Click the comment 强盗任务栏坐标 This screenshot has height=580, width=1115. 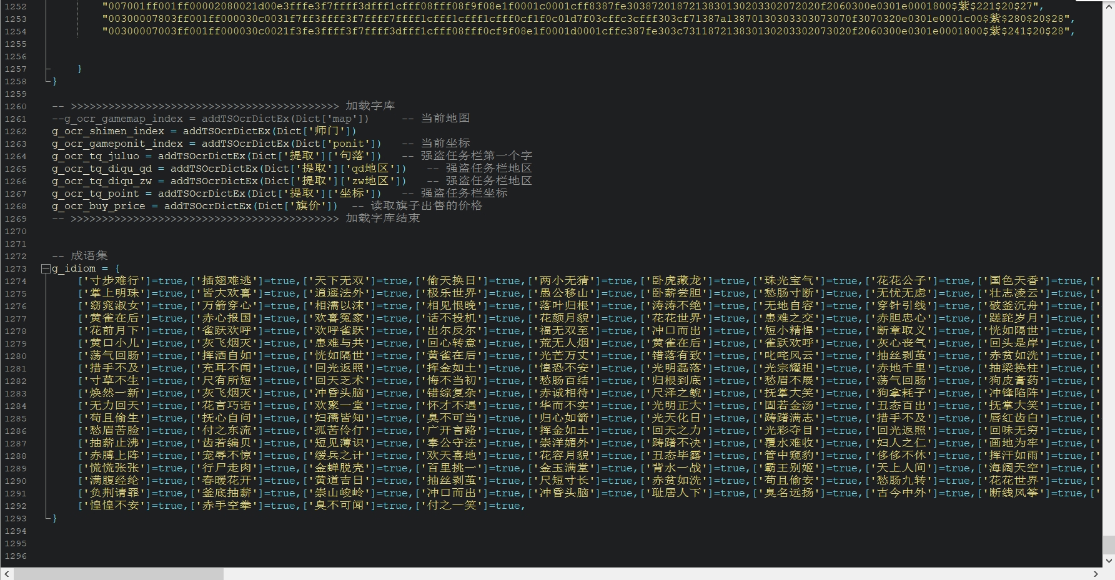click(464, 194)
